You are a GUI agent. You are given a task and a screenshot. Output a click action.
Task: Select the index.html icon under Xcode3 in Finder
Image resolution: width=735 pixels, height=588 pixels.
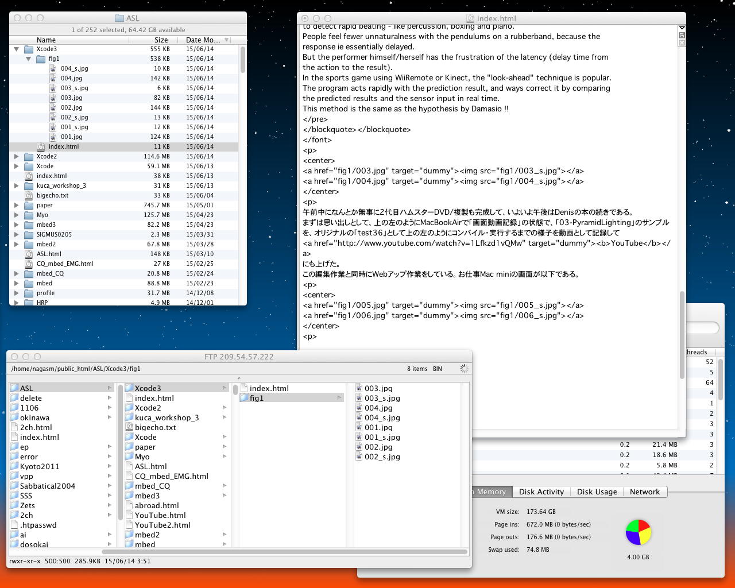coord(41,146)
